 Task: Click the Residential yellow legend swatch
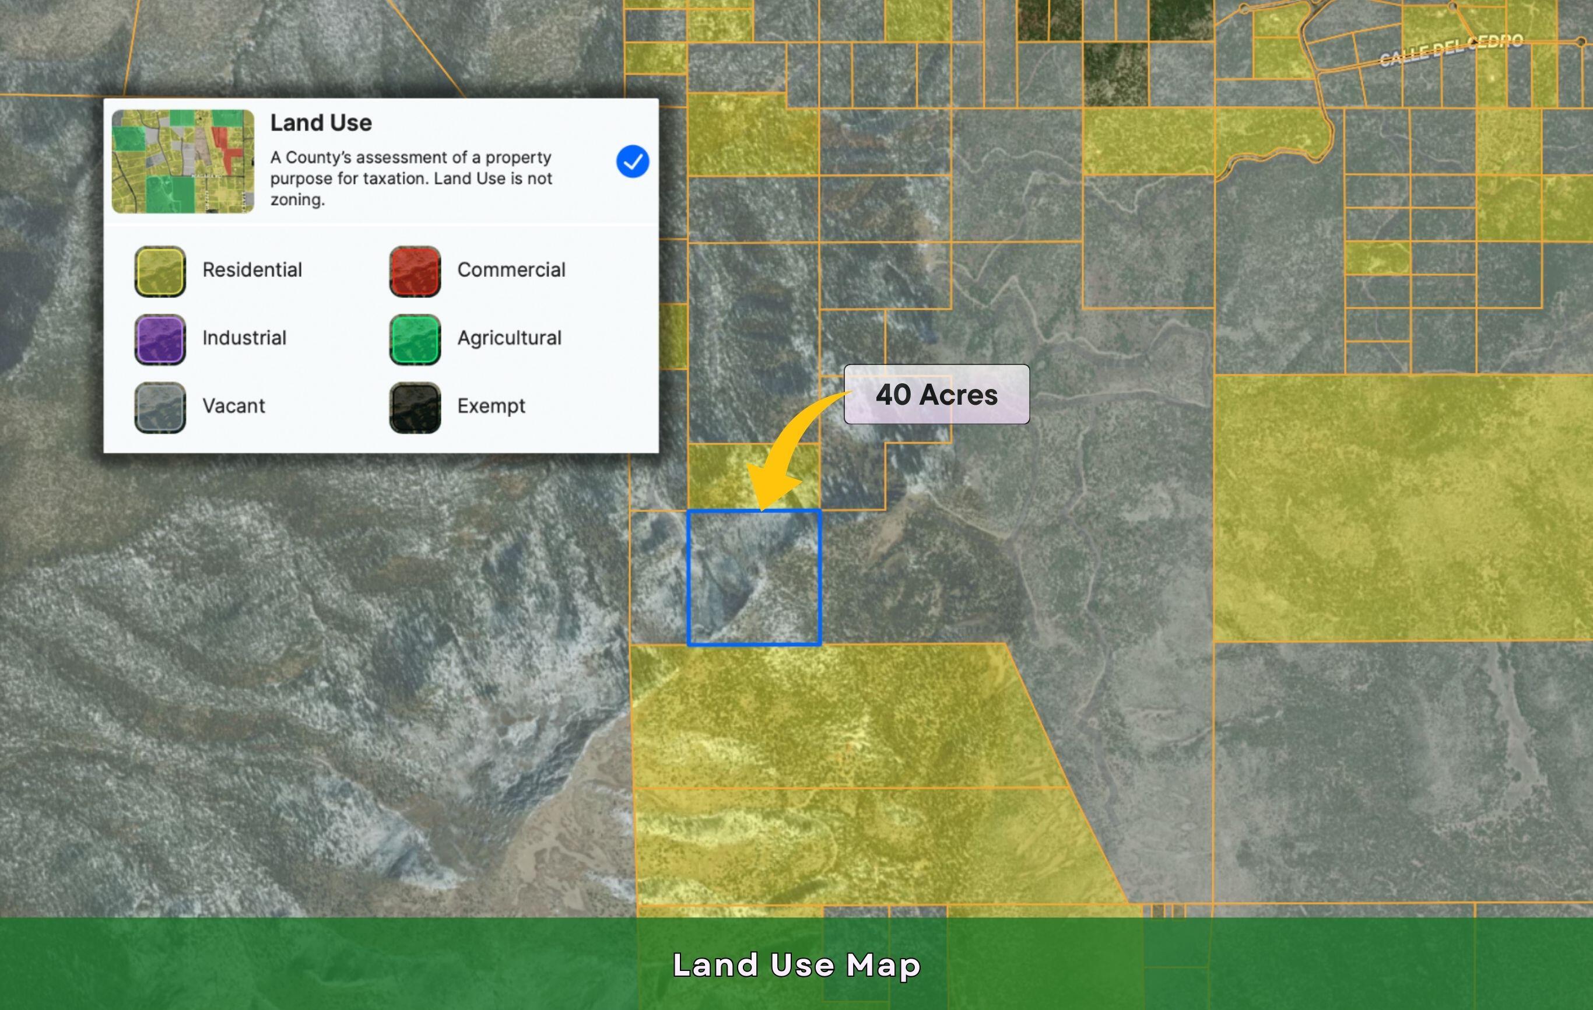[x=160, y=271]
